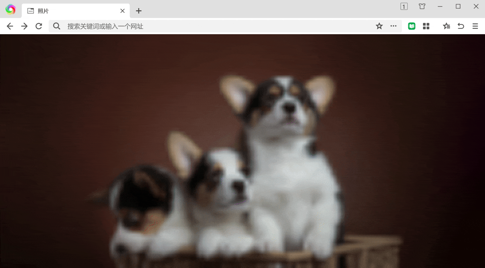Open the hamburger main menu

(475, 26)
